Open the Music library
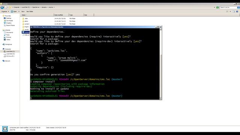Screen dimensions: 240x135 pyautogui.click(x=7, y=35)
